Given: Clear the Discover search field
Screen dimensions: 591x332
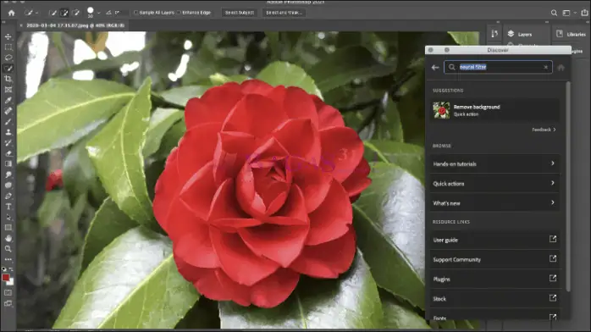Looking at the screenshot, I should point(546,67).
